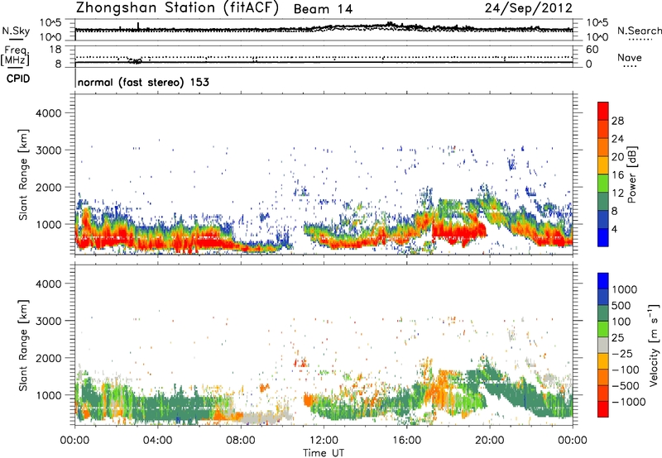Click the frequency dip near 03:00 UT
The image size is (662, 458).
136,60
